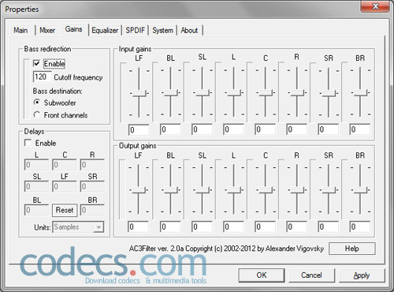
Task: Switch to the Main tab
Action: (x=20, y=31)
